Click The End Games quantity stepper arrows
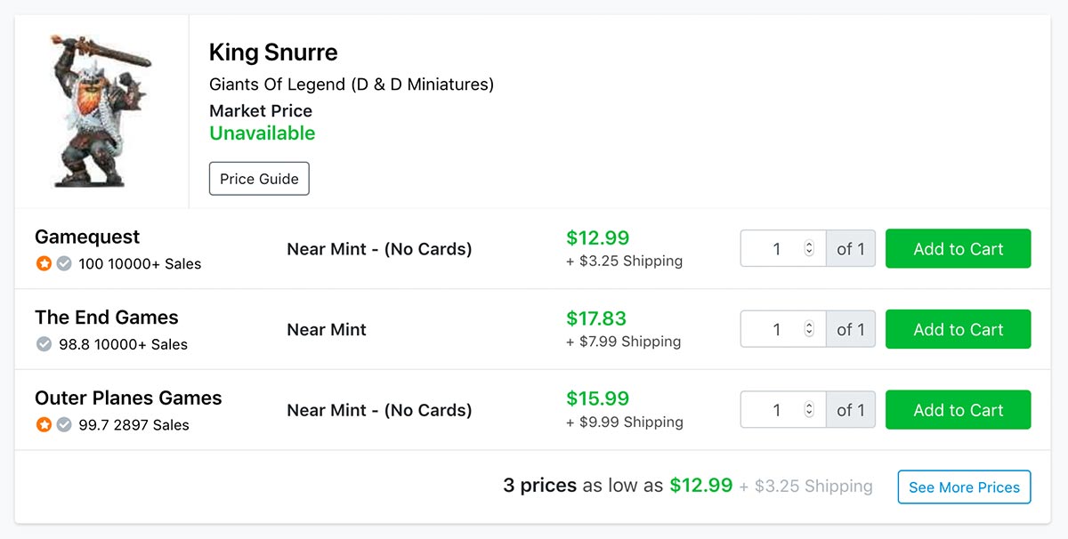Viewport: 1068px width, 539px height. tap(809, 329)
